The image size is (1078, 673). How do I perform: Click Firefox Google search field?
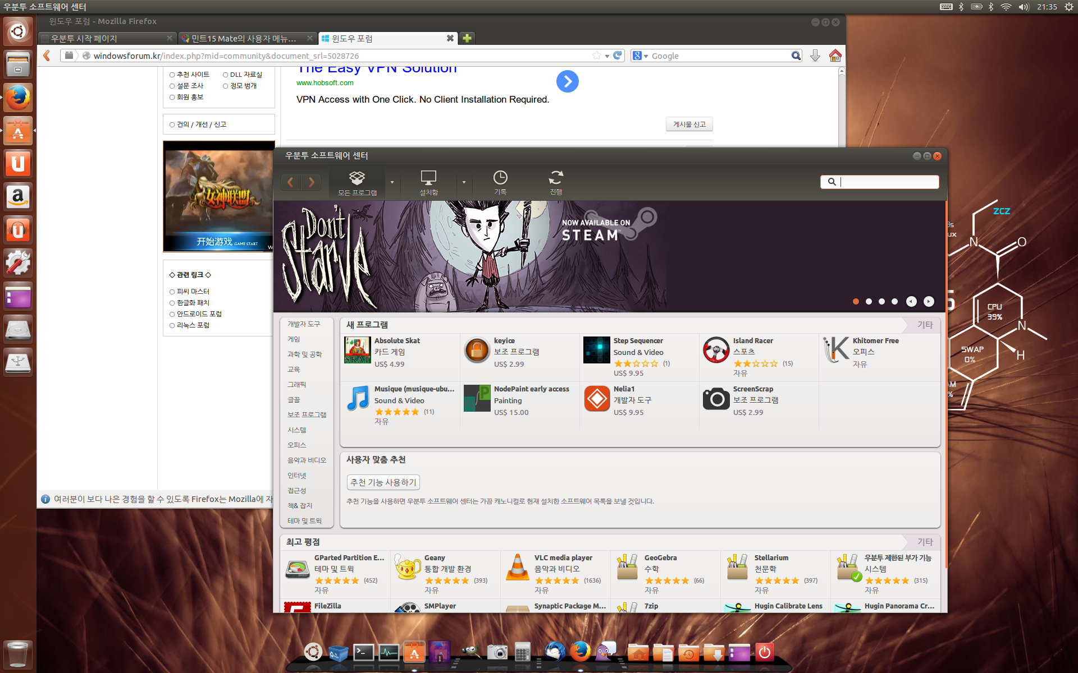tap(719, 56)
